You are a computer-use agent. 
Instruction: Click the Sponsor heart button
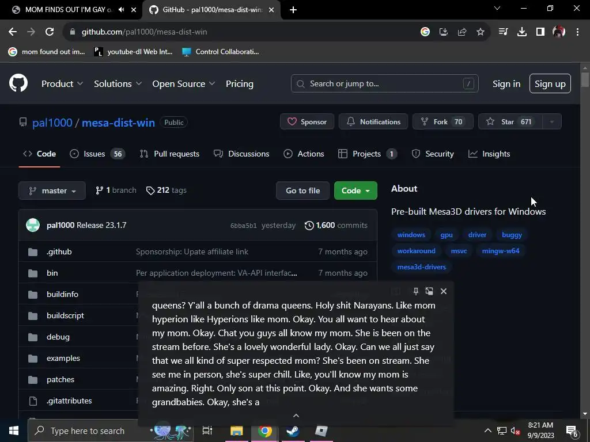click(x=307, y=121)
